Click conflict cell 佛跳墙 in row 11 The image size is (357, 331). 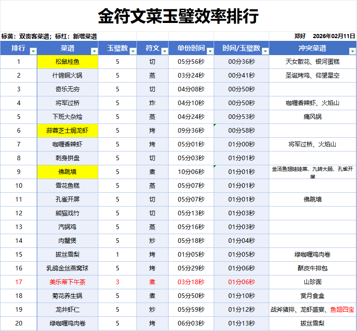[x=312, y=200]
